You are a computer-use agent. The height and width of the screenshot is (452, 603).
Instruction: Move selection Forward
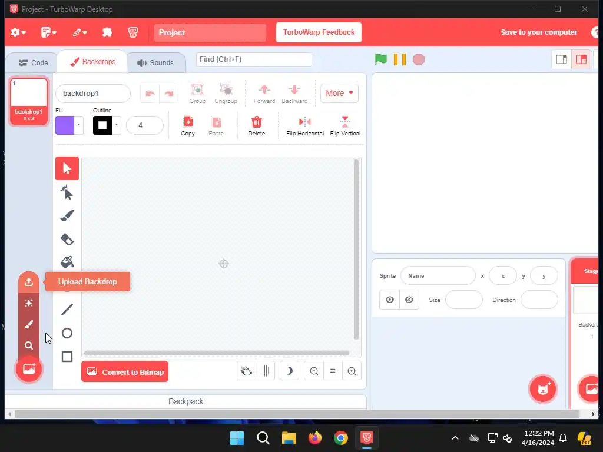click(x=264, y=94)
